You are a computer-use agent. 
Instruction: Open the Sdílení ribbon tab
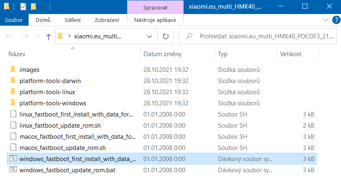pos(73,20)
